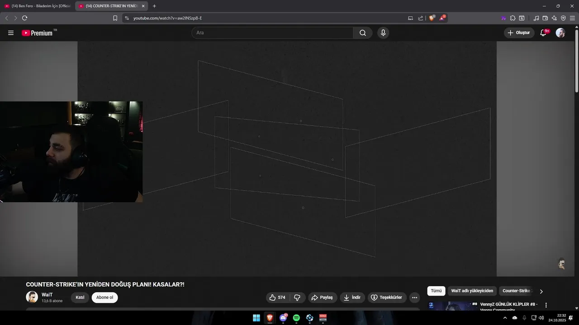This screenshot has height=325, width=579.
Task: Click the install/cast icon in address bar
Action: pyautogui.click(x=410, y=18)
